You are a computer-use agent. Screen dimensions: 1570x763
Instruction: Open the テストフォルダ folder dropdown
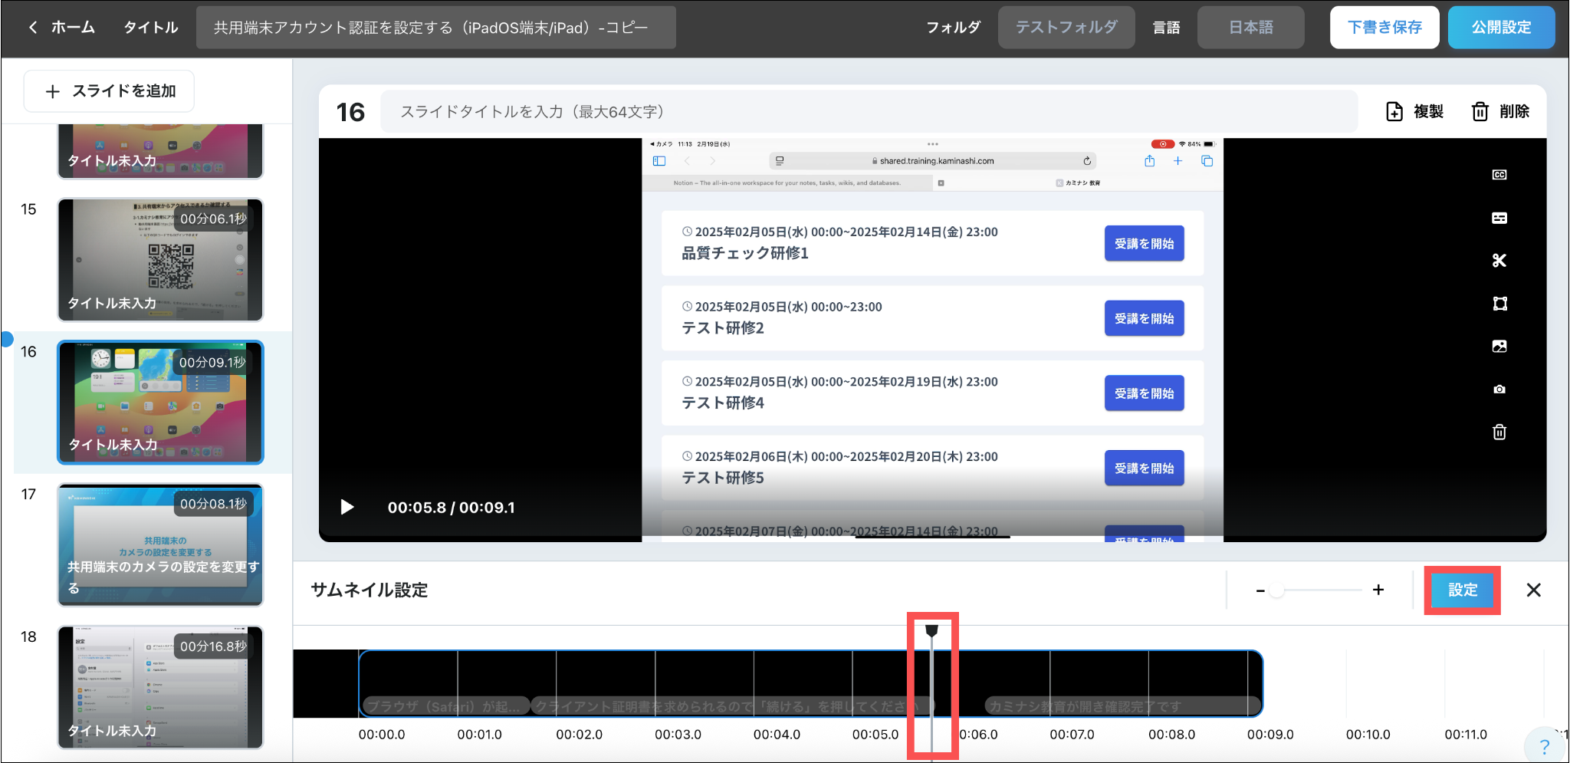coord(1066,28)
